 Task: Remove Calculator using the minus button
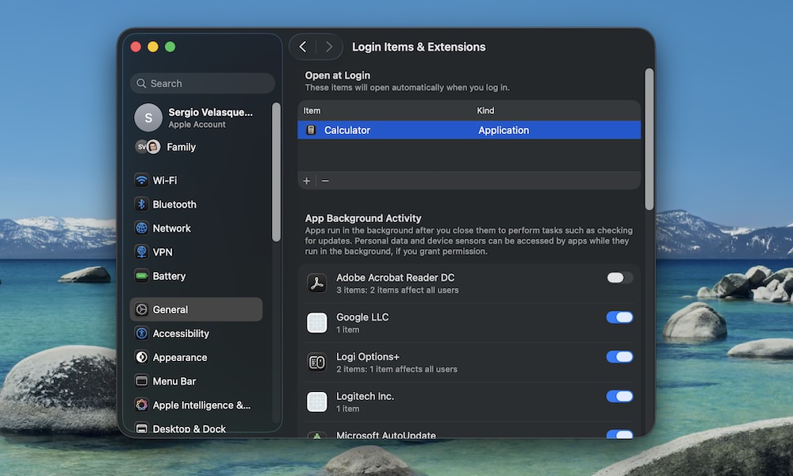point(324,180)
